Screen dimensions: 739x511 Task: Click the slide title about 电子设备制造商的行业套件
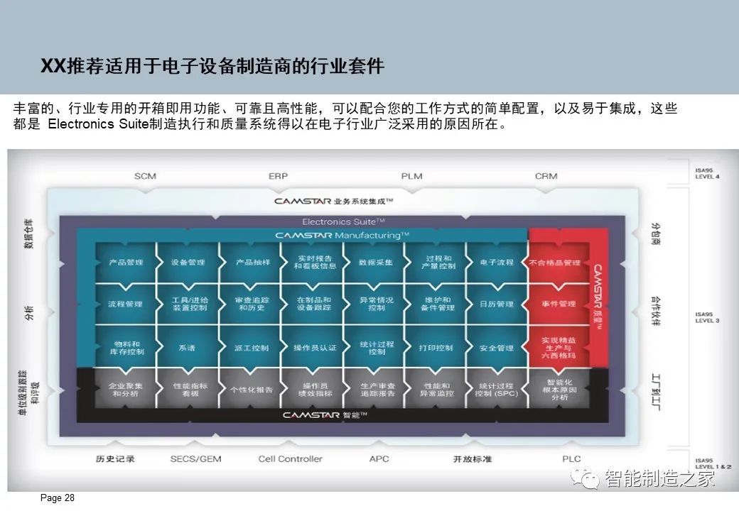pos(212,66)
